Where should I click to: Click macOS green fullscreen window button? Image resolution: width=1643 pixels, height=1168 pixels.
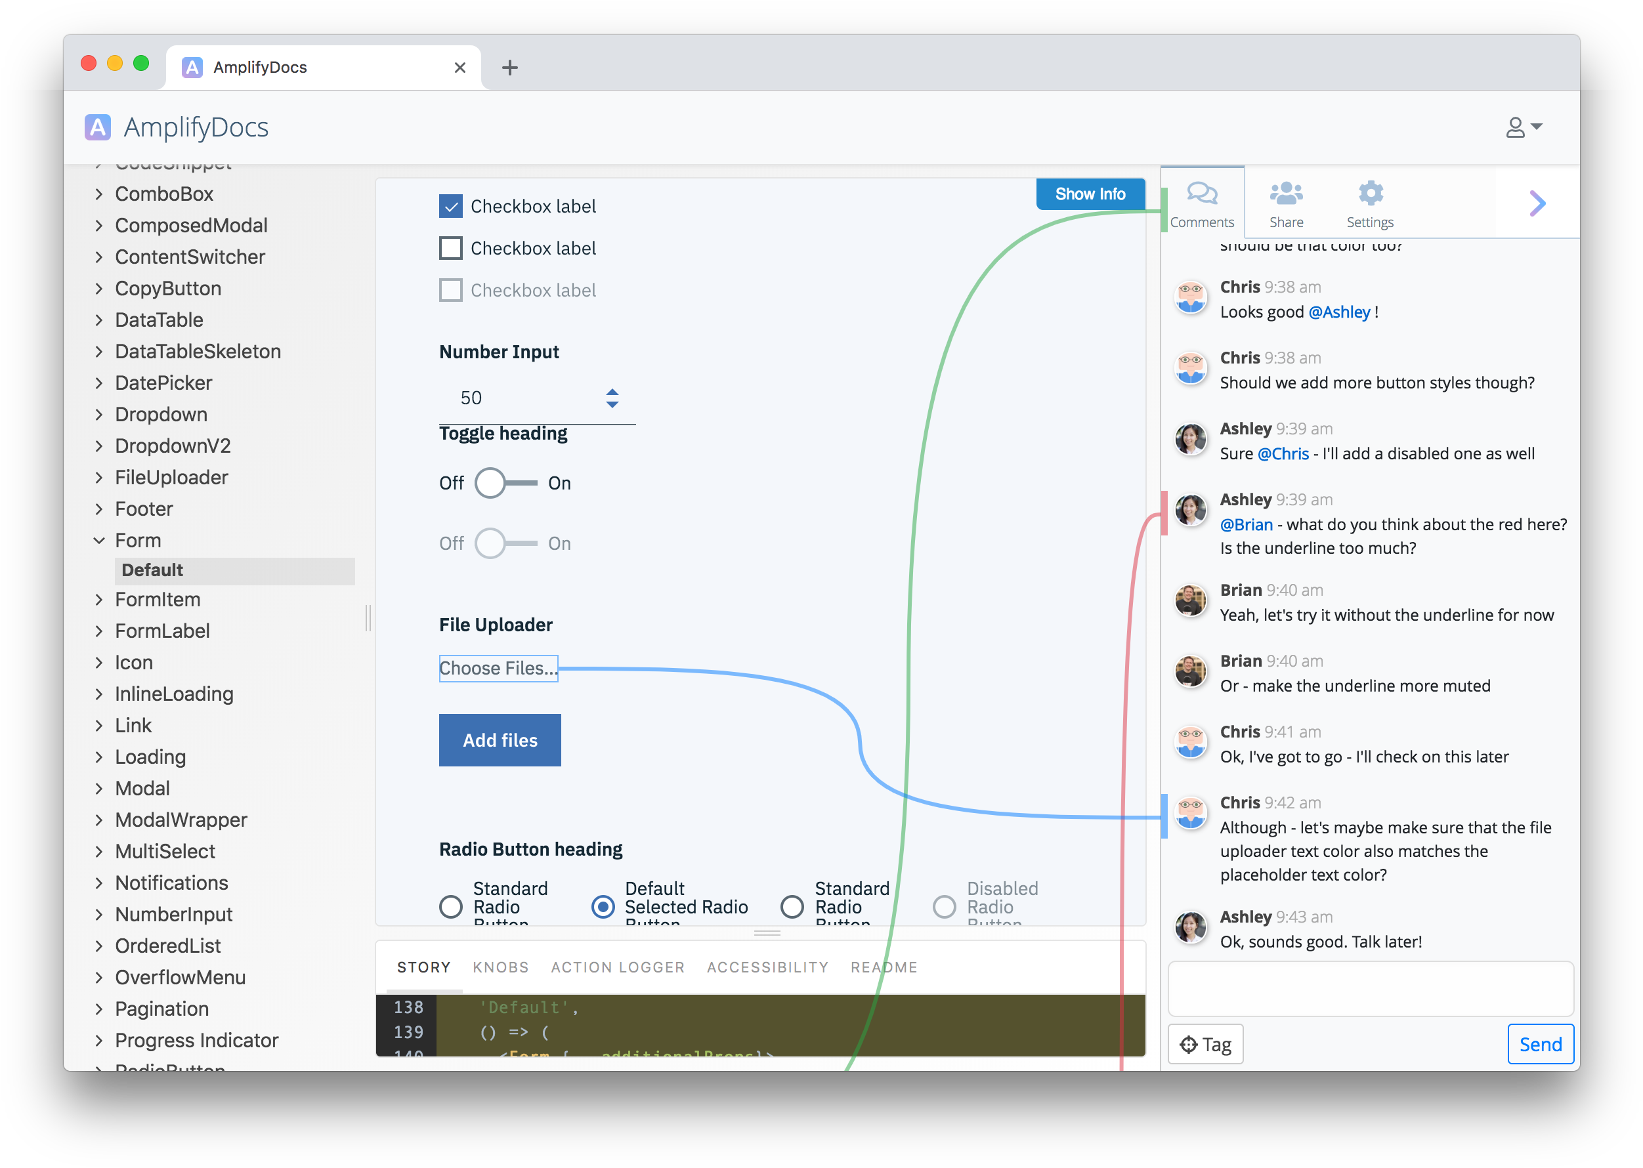pyautogui.click(x=141, y=63)
